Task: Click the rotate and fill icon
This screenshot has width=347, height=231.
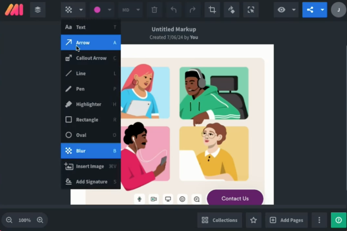Action: click(231, 10)
